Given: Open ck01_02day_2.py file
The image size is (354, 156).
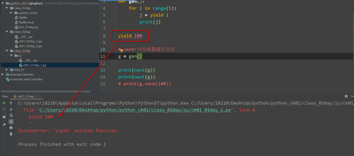Looking at the screenshot, I should pyautogui.click(x=30, y=46).
